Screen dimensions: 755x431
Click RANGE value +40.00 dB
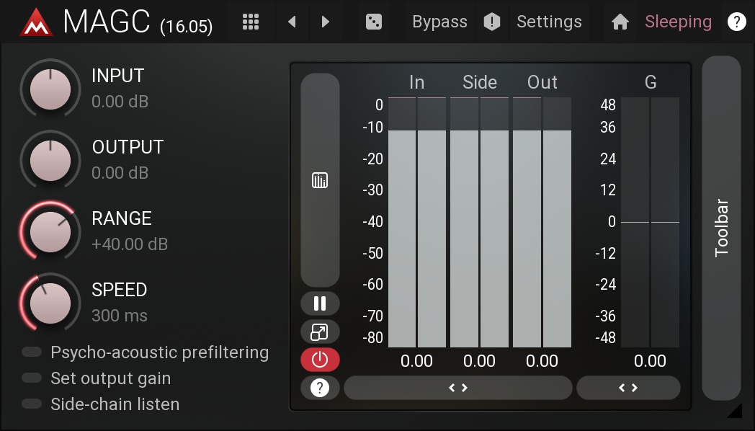pyautogui.click(x=130, y=244)
